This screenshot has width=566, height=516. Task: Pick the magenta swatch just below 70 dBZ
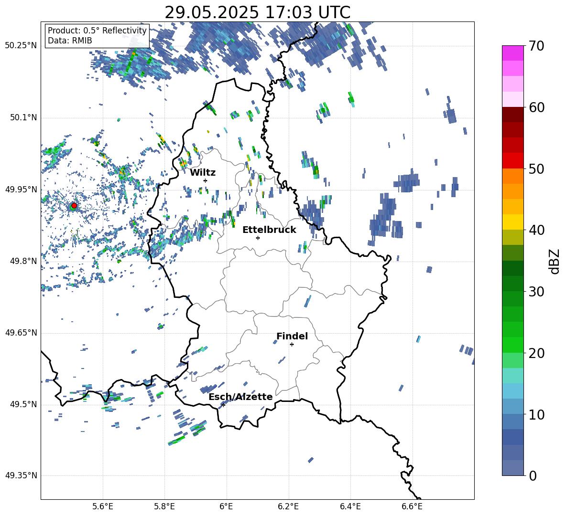(x=513, y=53)
